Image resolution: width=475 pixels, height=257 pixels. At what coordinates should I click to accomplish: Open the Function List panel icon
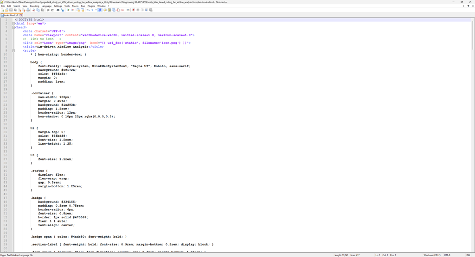tap(118, 10)
